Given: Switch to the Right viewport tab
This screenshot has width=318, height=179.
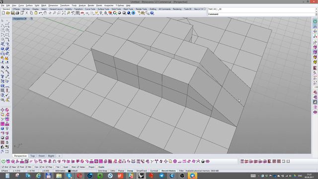Looking at the screenshot, I should coord(51,156).
